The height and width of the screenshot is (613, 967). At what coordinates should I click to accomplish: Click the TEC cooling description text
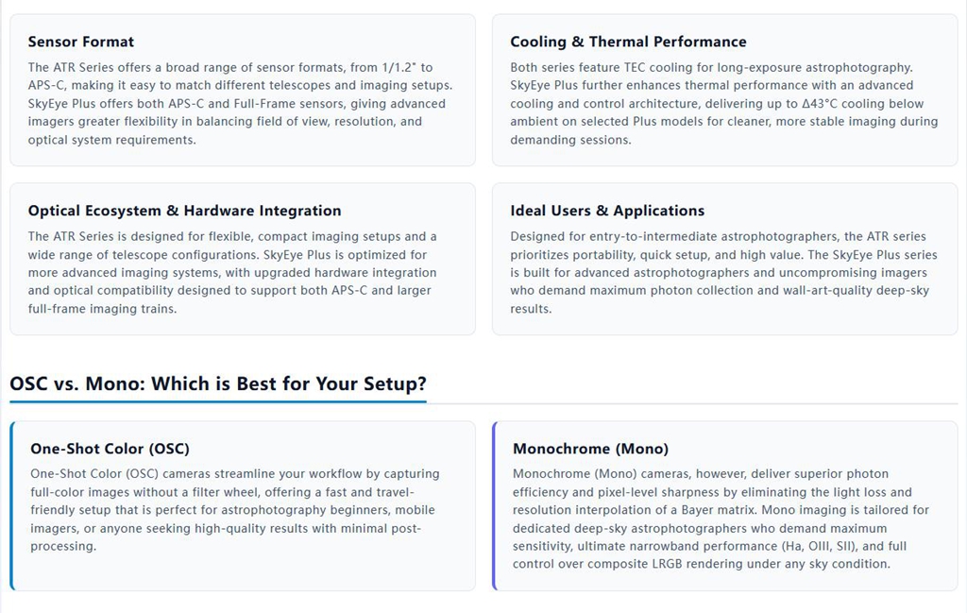coord(724,104)
